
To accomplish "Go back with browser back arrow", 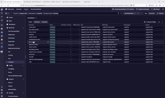I will [x=2, y=5].
